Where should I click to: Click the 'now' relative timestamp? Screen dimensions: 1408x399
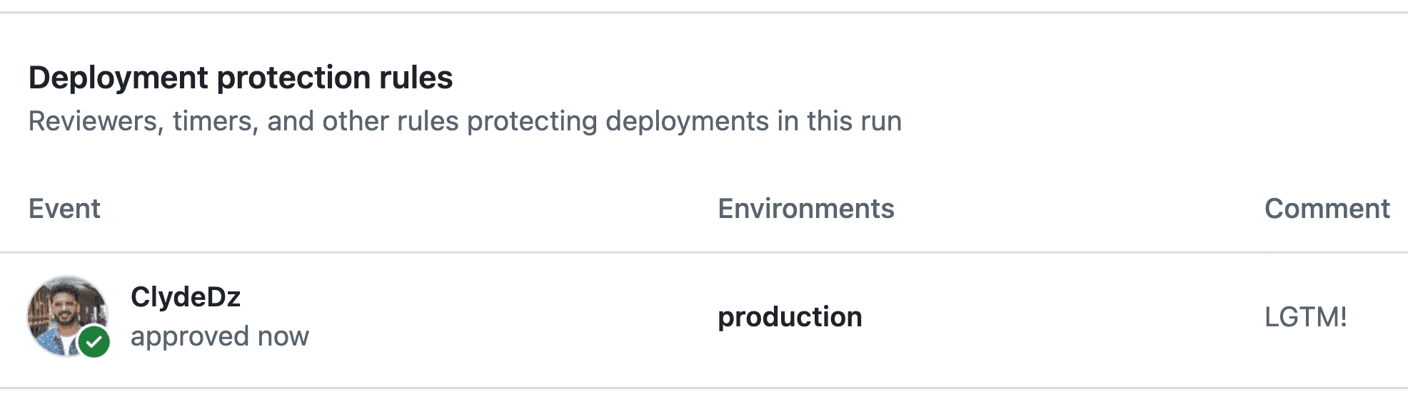pyautogui.click(x=283, y=336)
